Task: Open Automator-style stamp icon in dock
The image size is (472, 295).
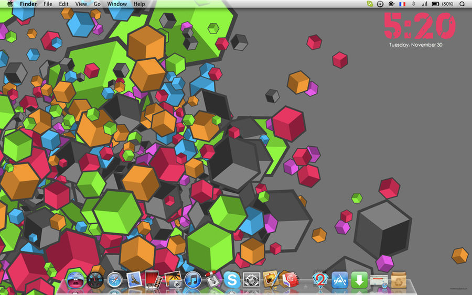Action: pyautogui.click(x=212, y=279)
